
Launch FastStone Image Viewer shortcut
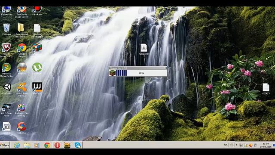tap(22, 12)
